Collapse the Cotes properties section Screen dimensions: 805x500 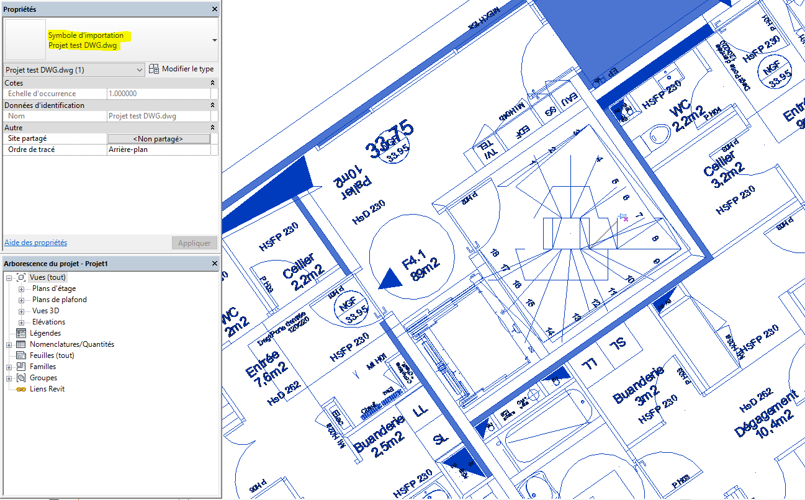213,83
